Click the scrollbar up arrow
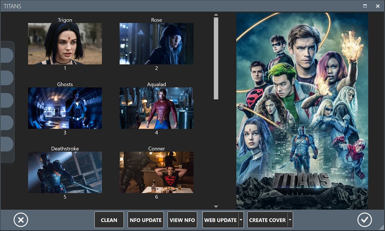 tap(216, 15)
